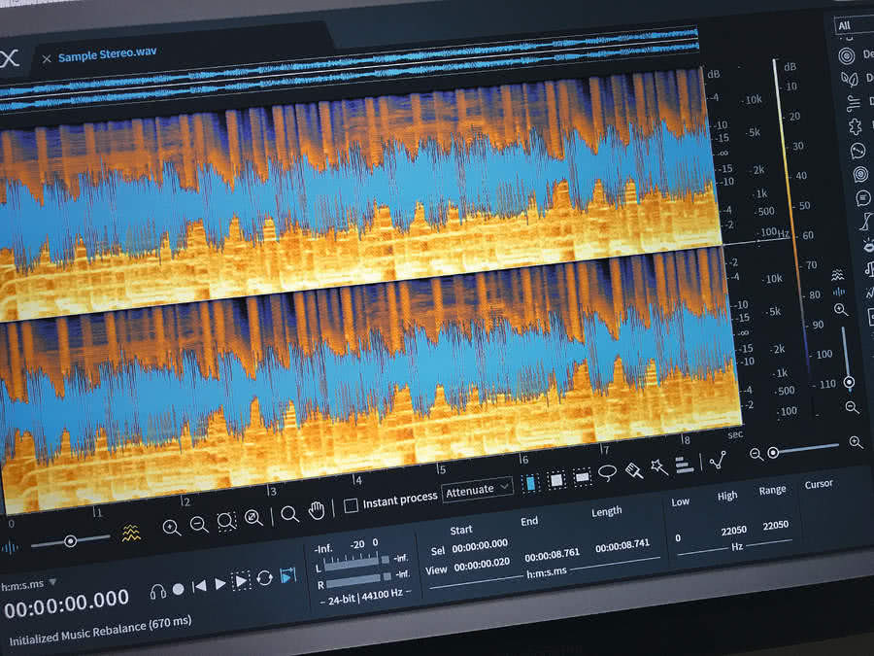Select the Grab and Drag hand tool

[317, 510]
